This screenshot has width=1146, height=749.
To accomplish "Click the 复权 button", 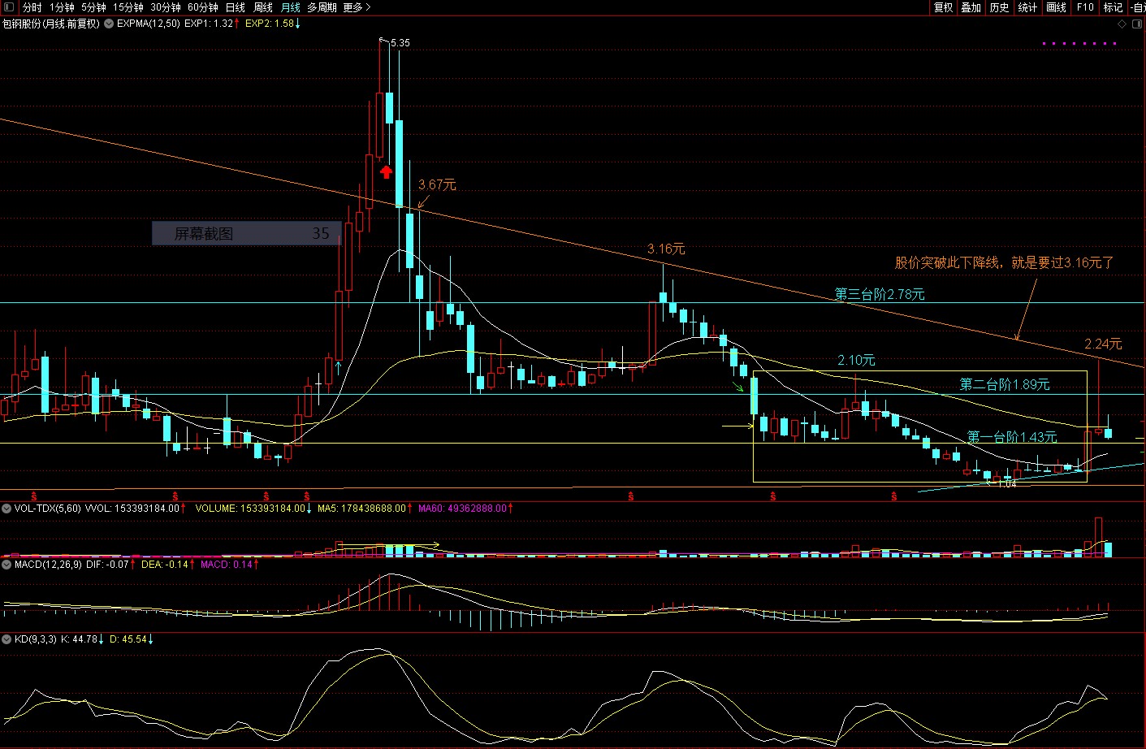I will pos(943,7).
